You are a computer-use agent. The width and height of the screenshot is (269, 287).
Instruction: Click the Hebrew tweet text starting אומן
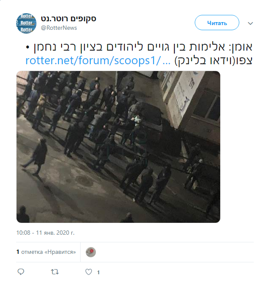click(x=139, y=47)
